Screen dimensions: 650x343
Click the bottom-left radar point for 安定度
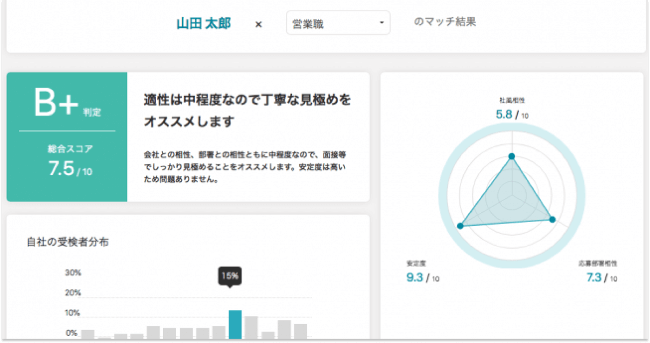(460, 226)
